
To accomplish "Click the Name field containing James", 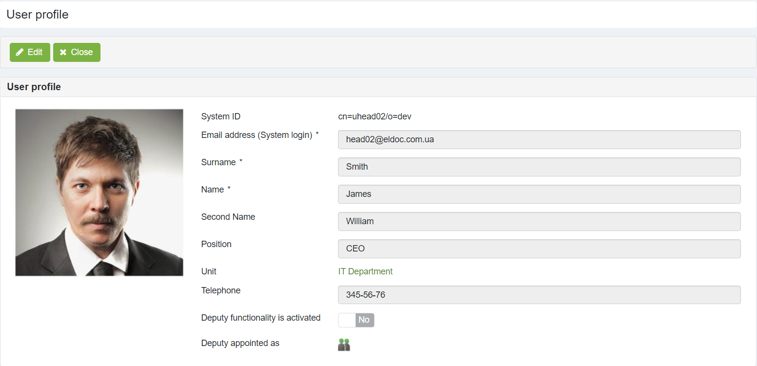I will [x=539, y=194].
